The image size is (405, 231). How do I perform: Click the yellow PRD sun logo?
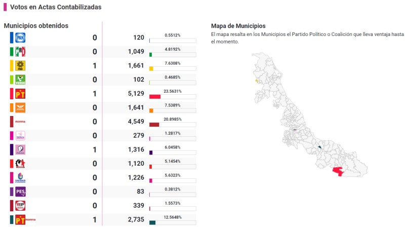(x=20, y=66)
